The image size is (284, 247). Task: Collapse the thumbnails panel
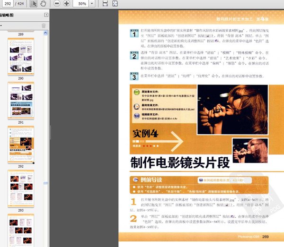click(x=46, y=16)
